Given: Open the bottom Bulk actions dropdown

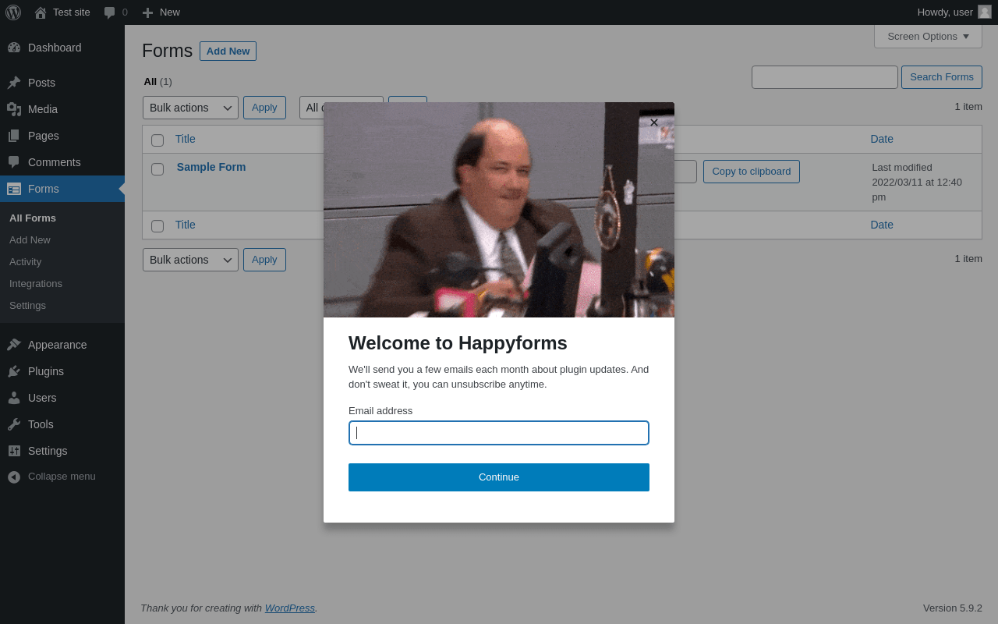Looking at the screenshot, I should tap(190, 260).
